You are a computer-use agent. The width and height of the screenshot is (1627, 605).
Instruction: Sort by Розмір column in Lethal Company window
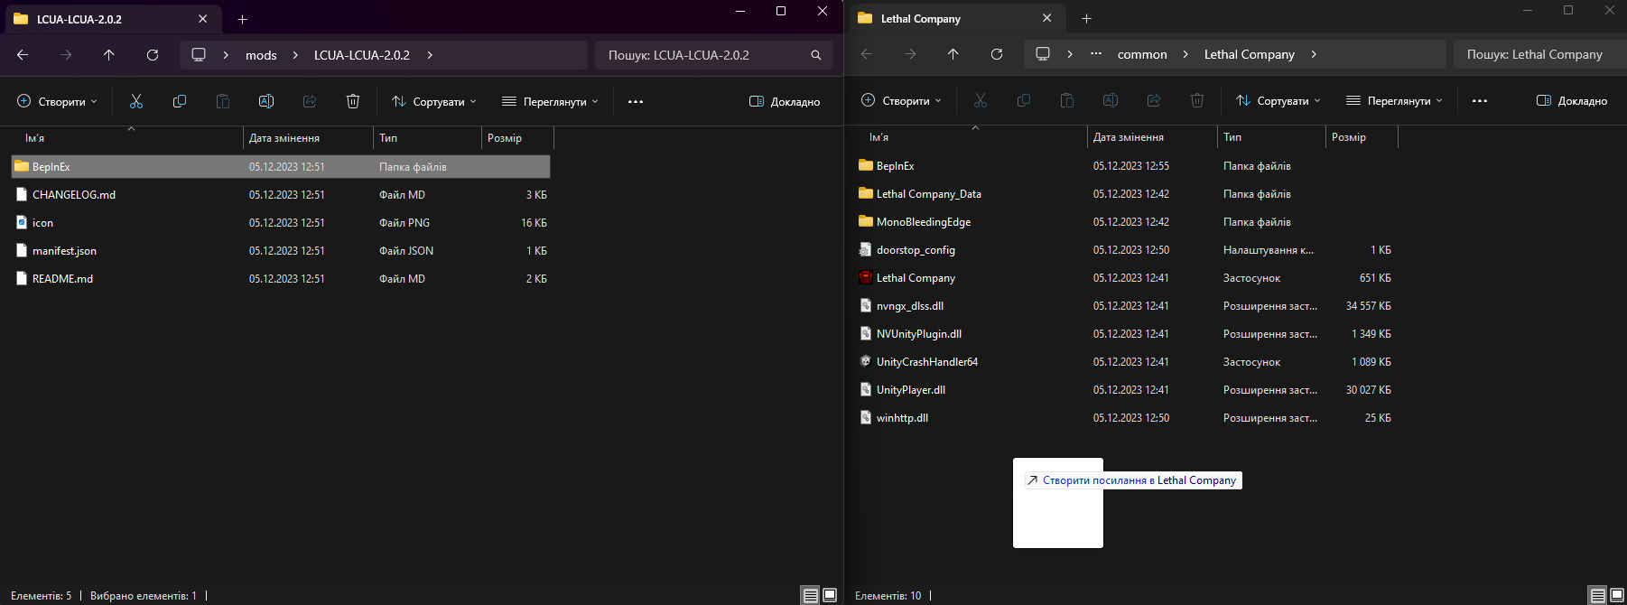(x=1362, y=137)
